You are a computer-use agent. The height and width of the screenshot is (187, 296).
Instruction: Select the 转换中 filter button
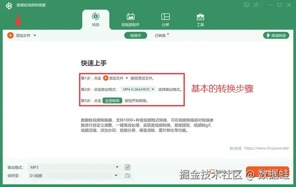click(136, 35)
